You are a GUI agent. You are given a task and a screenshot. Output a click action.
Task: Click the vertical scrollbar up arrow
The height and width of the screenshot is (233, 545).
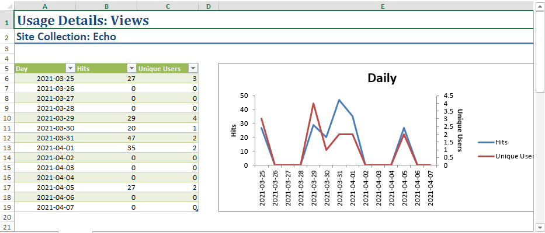(x=539, y=6)
